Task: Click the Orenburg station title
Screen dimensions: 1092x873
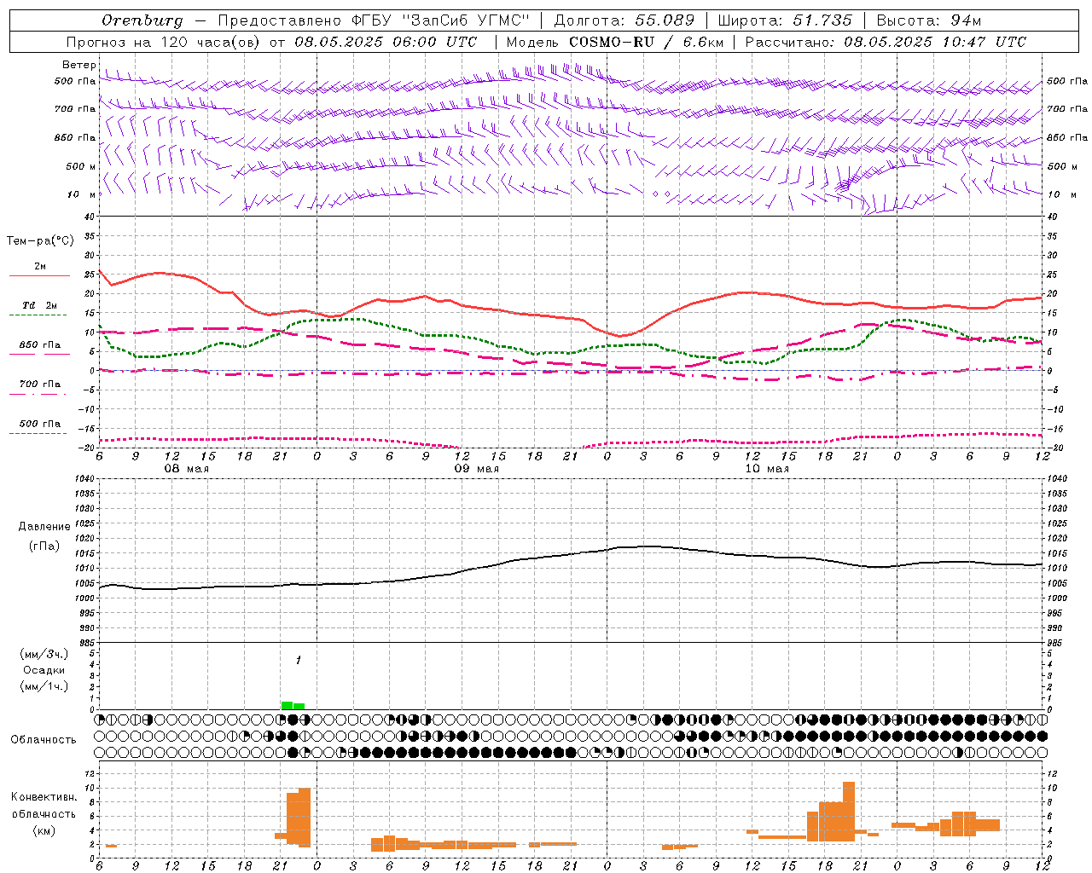Action: 142,20
